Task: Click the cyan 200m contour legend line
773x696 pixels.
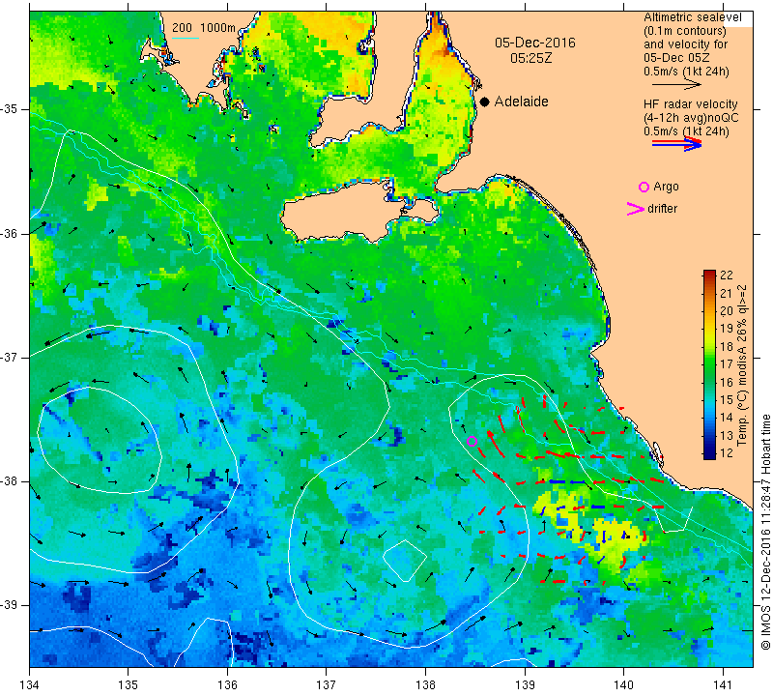Action: 186,38
